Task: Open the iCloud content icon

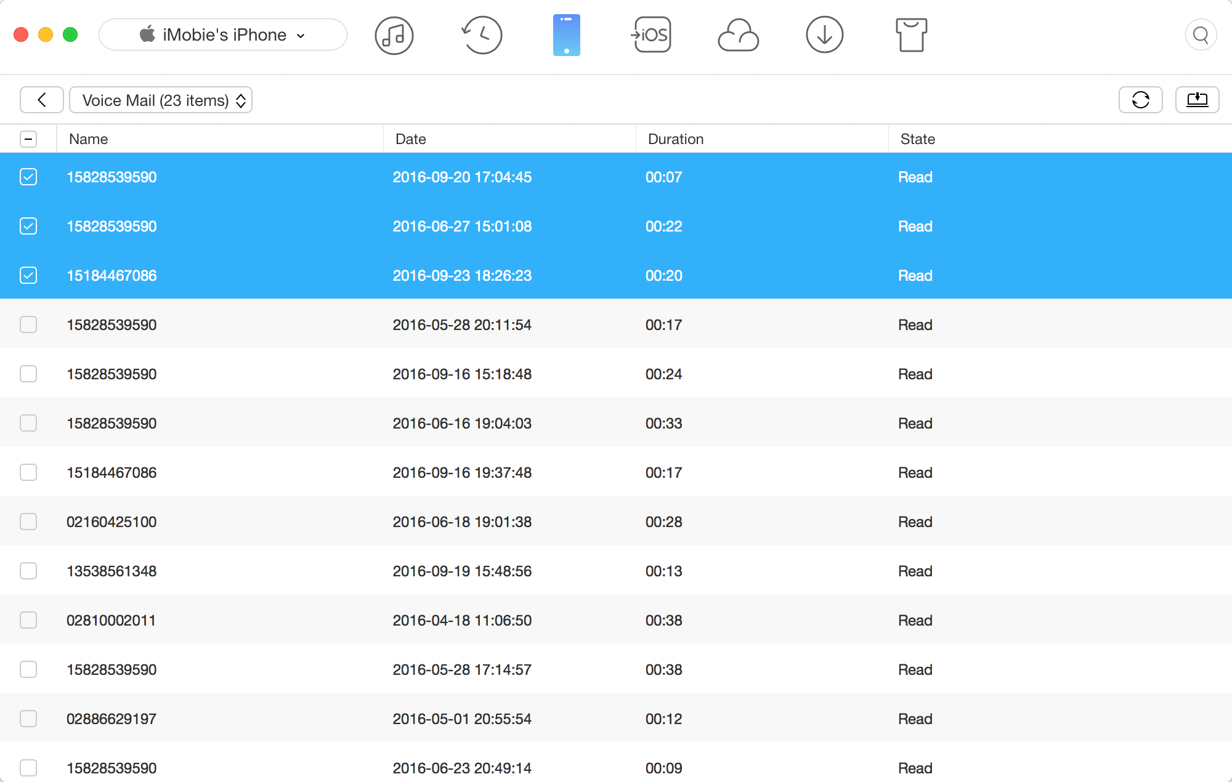Action: [738, 35]
